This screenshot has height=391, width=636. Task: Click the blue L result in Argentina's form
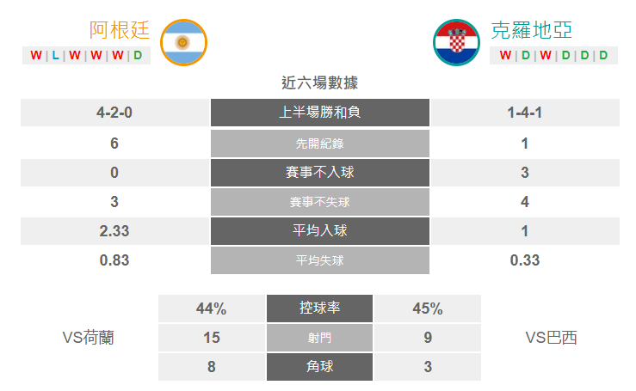56,55
